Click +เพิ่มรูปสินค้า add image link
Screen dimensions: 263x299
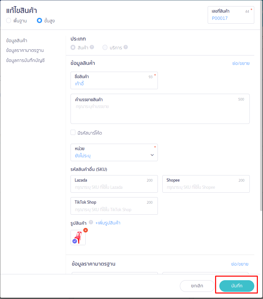(x=108, y=223)
